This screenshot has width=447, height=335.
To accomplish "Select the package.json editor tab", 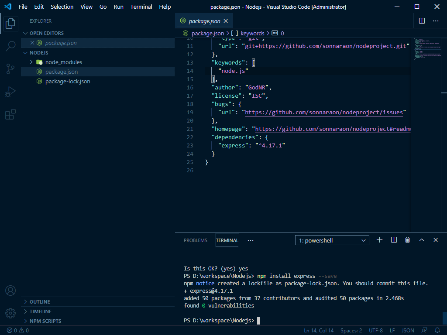I will [204, 21].
